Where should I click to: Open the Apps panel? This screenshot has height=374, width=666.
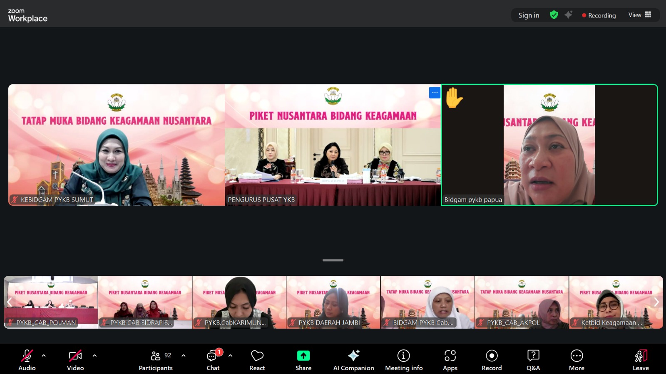pos(450,360)
